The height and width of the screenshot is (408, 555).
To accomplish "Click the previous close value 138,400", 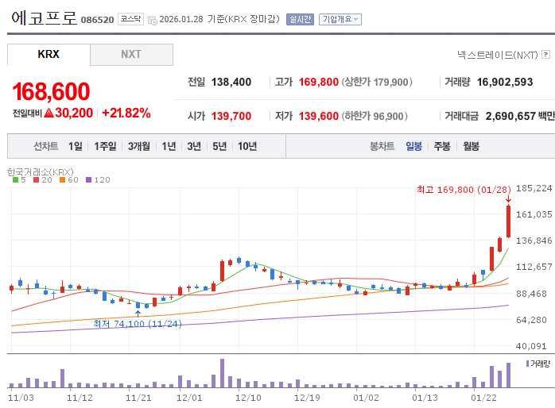I will 231,82.
